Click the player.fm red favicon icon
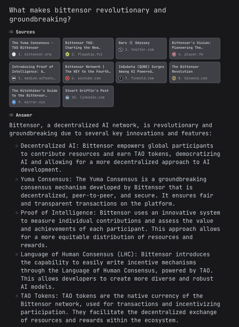 coord(174,54)
